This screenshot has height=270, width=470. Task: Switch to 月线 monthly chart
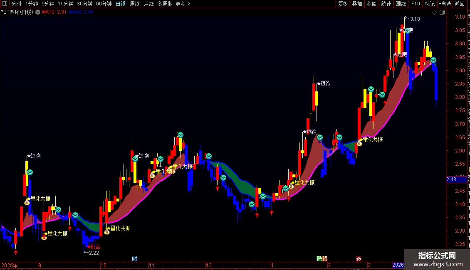pos(148,4)
